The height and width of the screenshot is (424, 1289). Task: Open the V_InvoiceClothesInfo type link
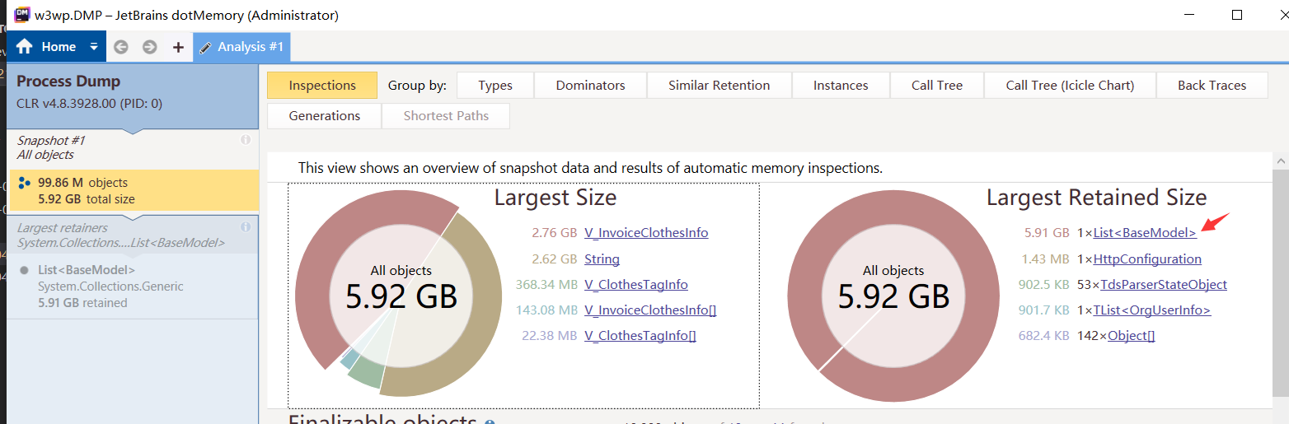[x=646, y=233]
